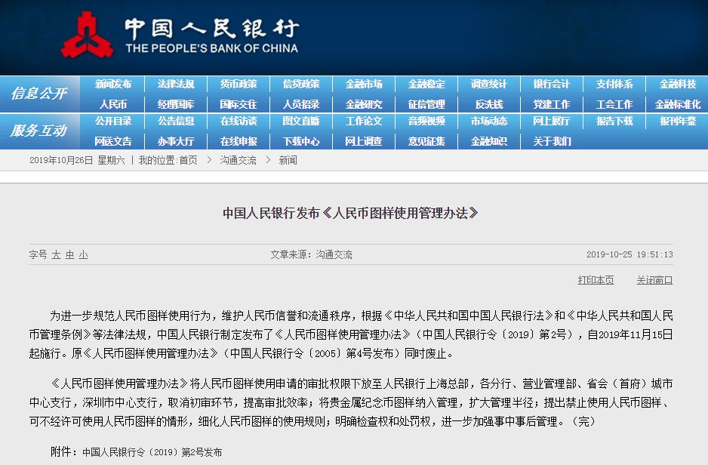Go to 关于我们 page

552,141
